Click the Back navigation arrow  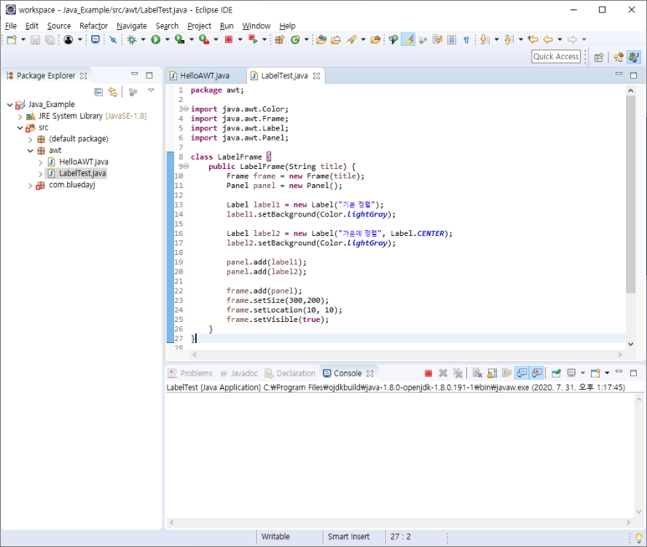[x=548, y=39]
